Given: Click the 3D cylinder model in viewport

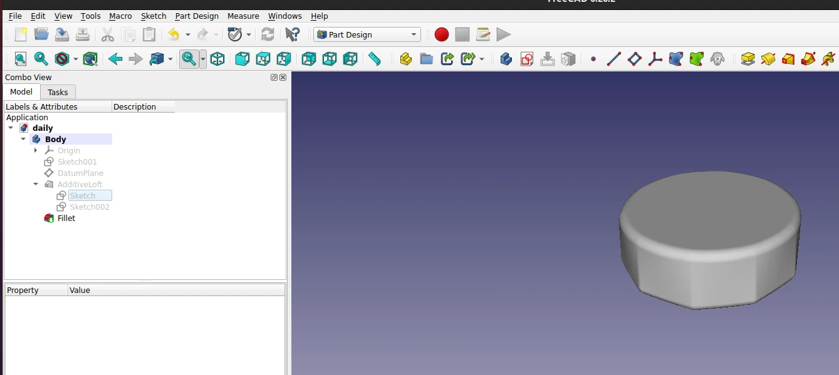Looking at the screenshot, I should tap(709, 239).
